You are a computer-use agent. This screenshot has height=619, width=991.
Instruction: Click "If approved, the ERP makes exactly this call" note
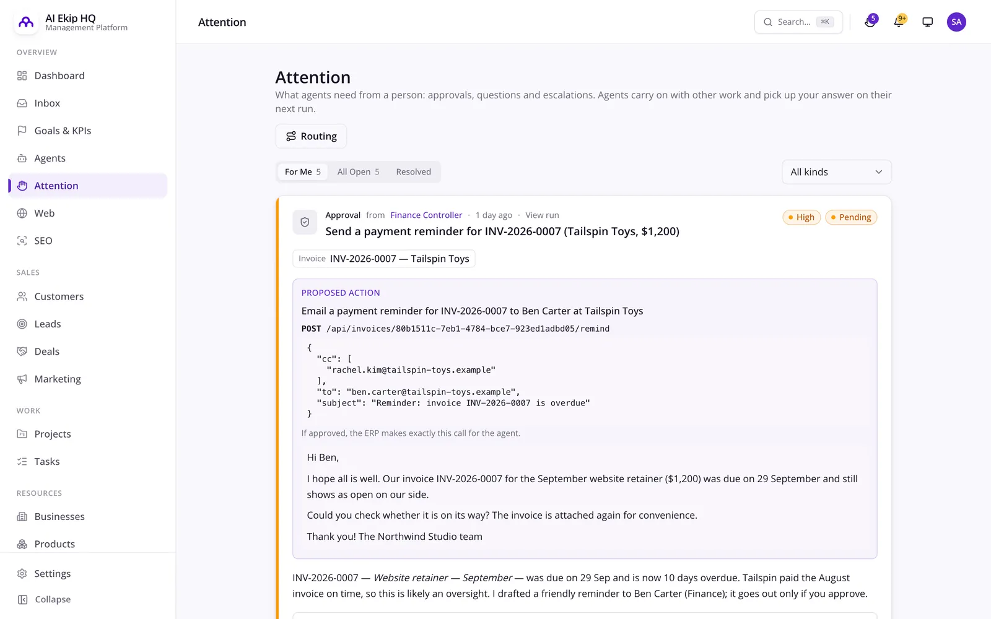pos(411,433)
